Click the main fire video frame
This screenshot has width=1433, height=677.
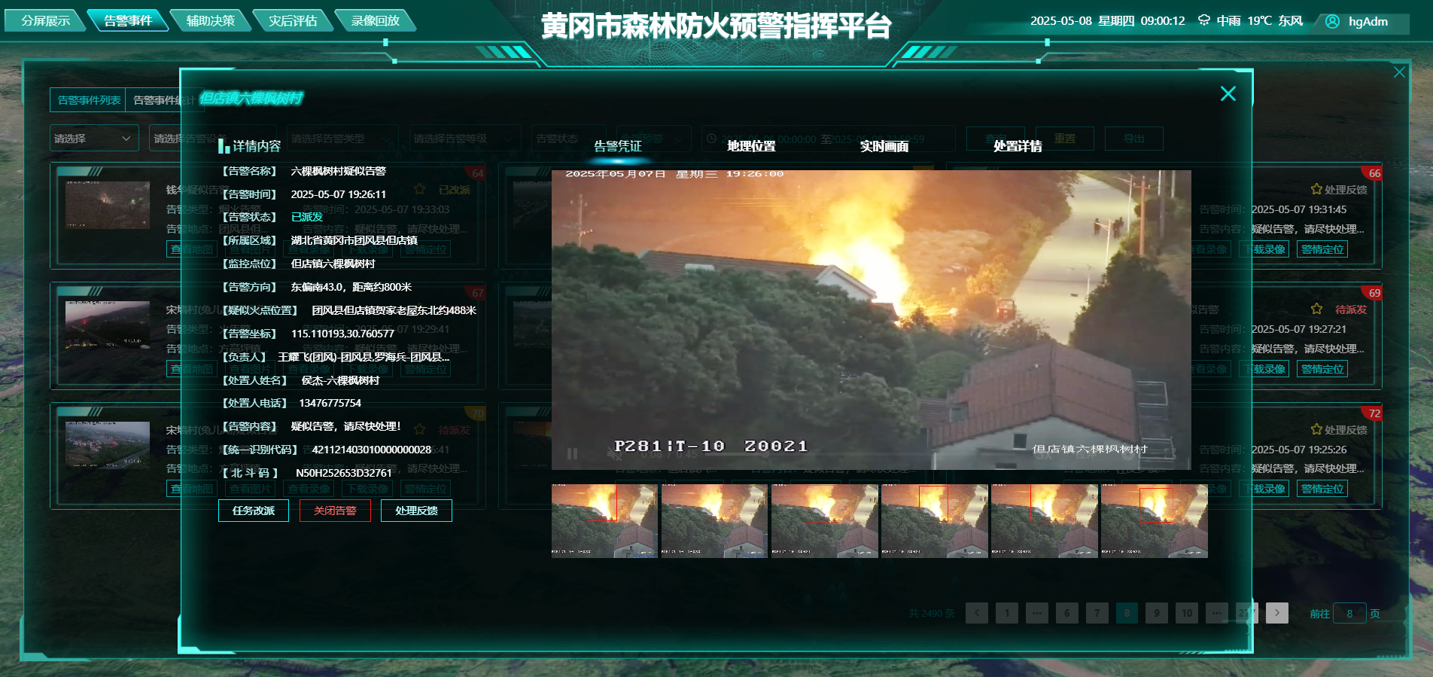[x=871, y=319]
